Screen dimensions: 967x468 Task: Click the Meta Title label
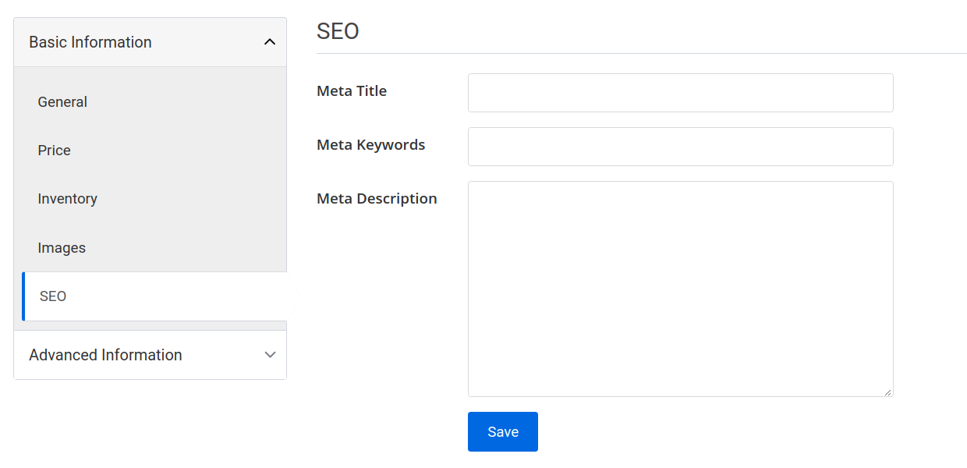(351, 91)
